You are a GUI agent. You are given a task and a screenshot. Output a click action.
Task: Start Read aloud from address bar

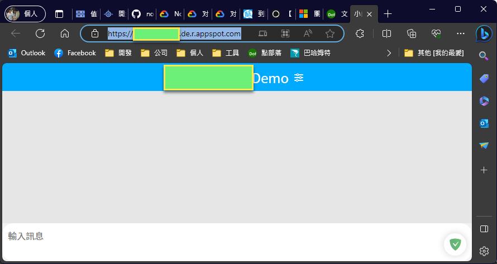point(308,33)
